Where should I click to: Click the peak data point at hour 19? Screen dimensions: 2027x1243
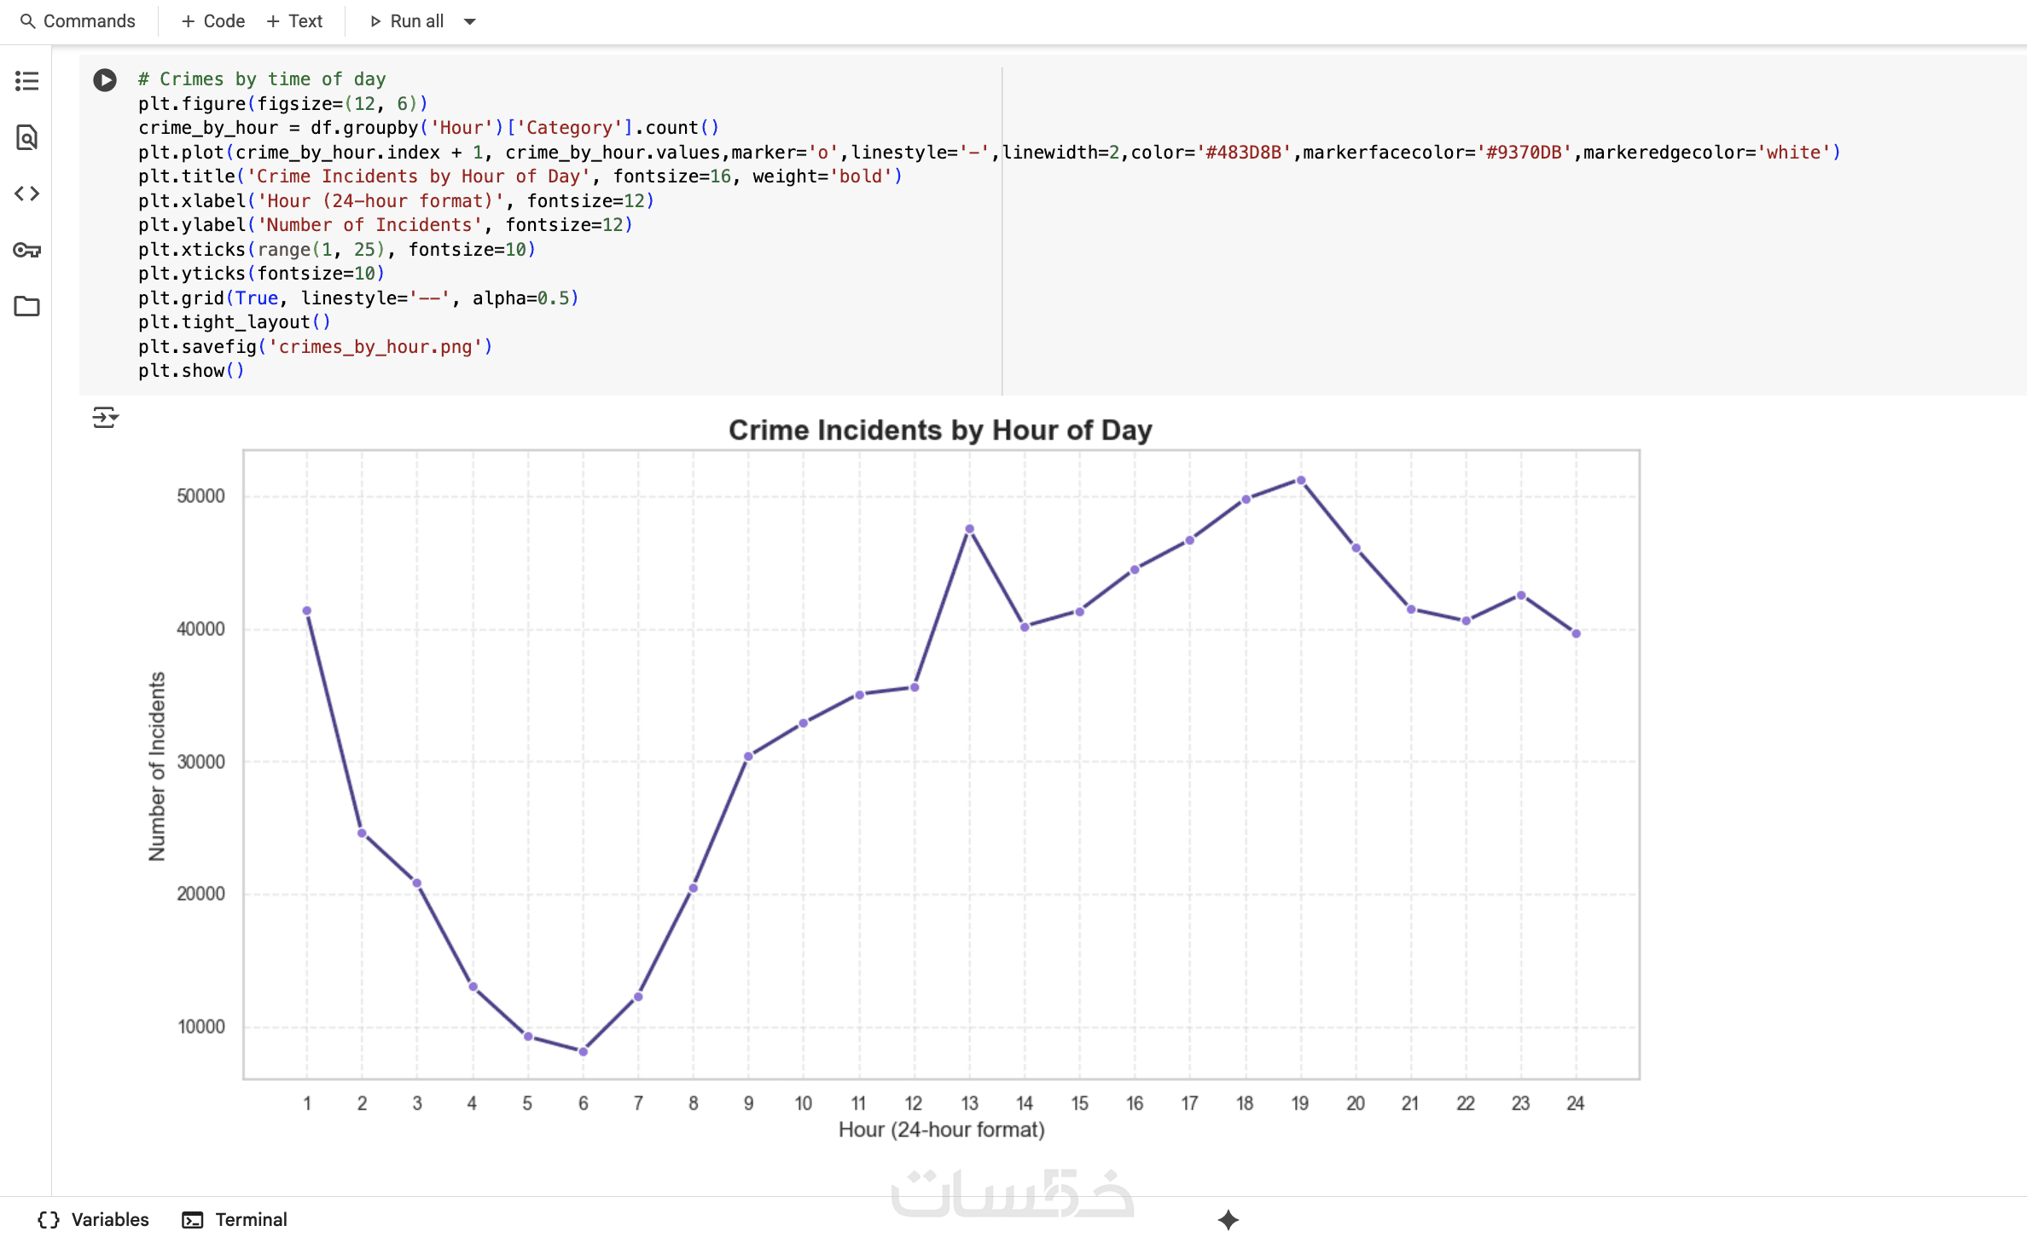(1300, 481)
